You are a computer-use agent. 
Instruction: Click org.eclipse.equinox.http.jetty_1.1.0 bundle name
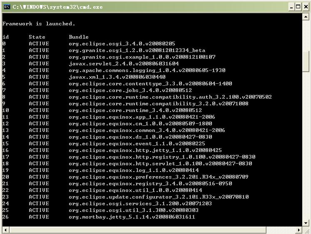(x=145, y=150)
